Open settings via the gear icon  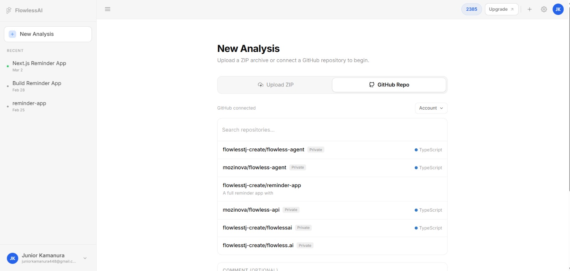[544, 9]
